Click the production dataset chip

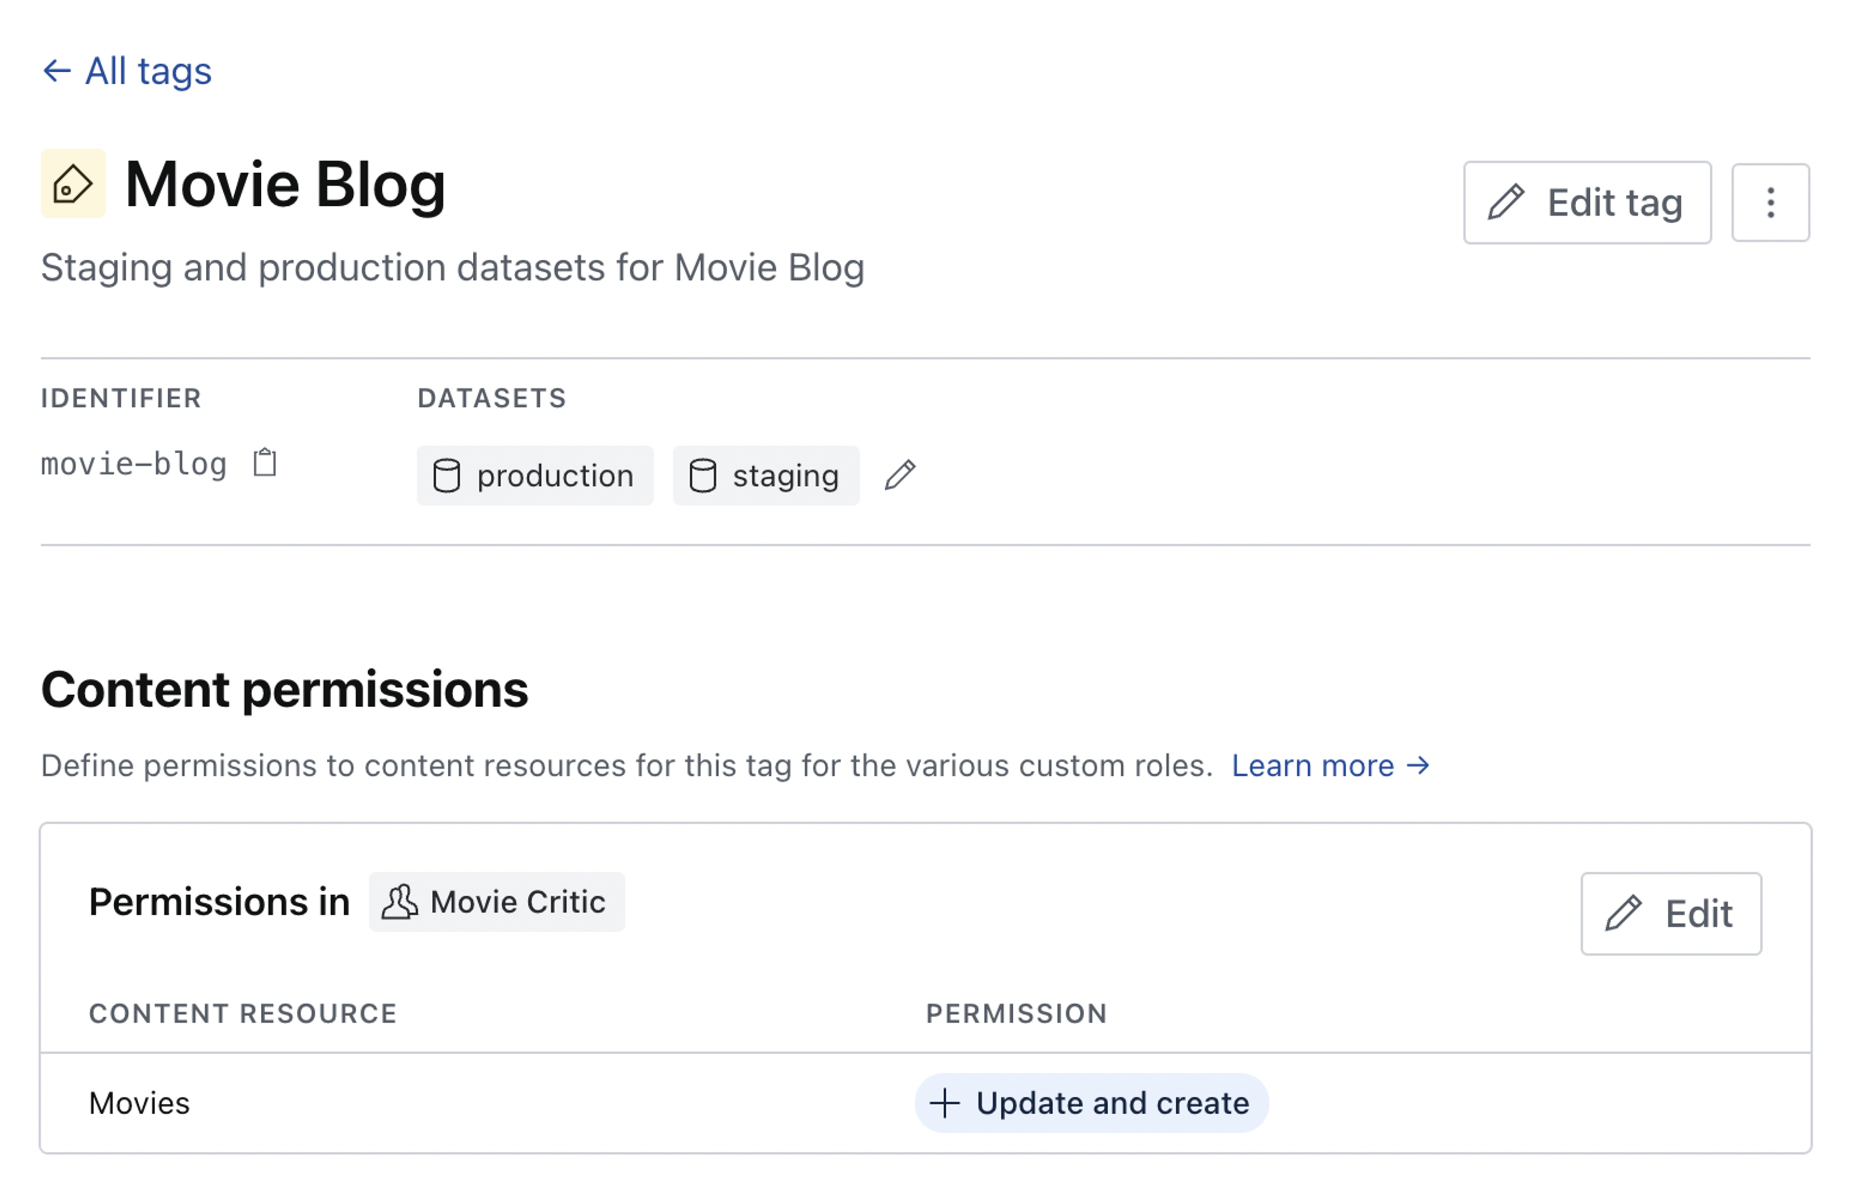tap(535, 476)
